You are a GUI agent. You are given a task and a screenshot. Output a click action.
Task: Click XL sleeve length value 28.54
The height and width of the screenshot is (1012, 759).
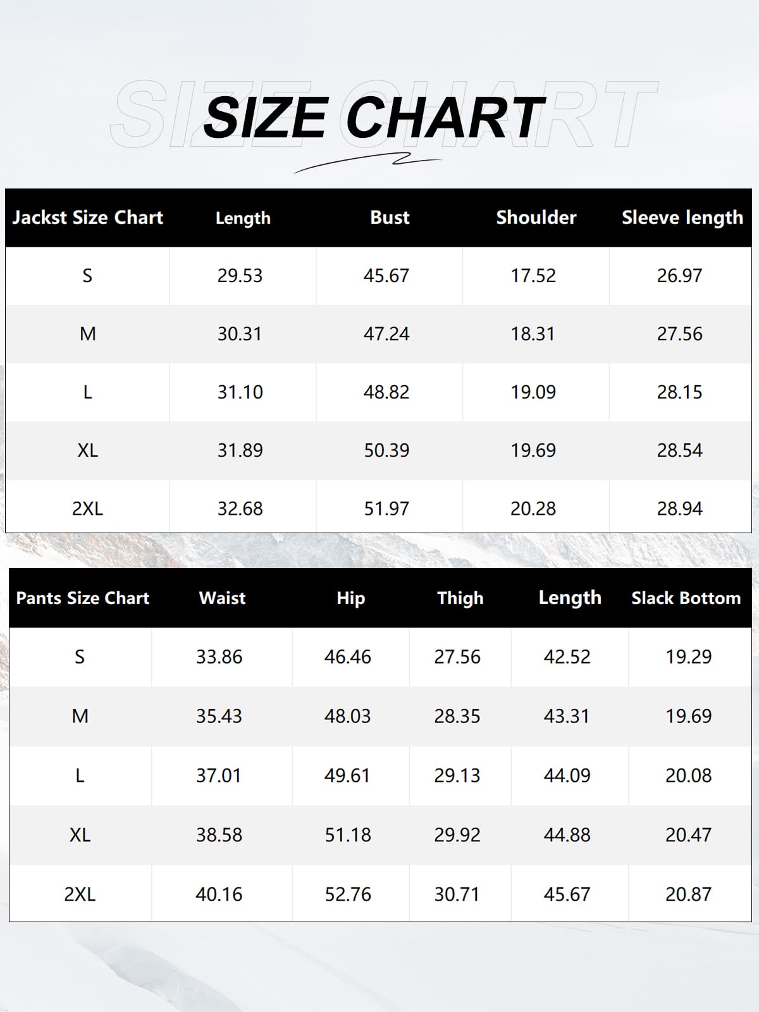point(679,450)
